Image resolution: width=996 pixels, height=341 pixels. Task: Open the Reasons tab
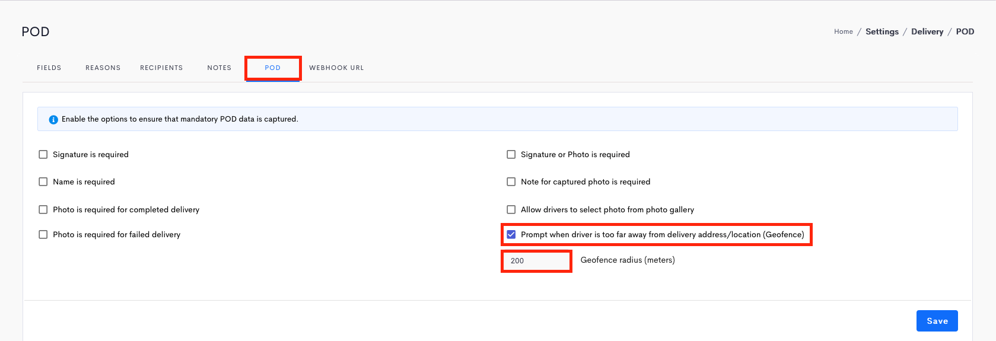click(103, 68)
